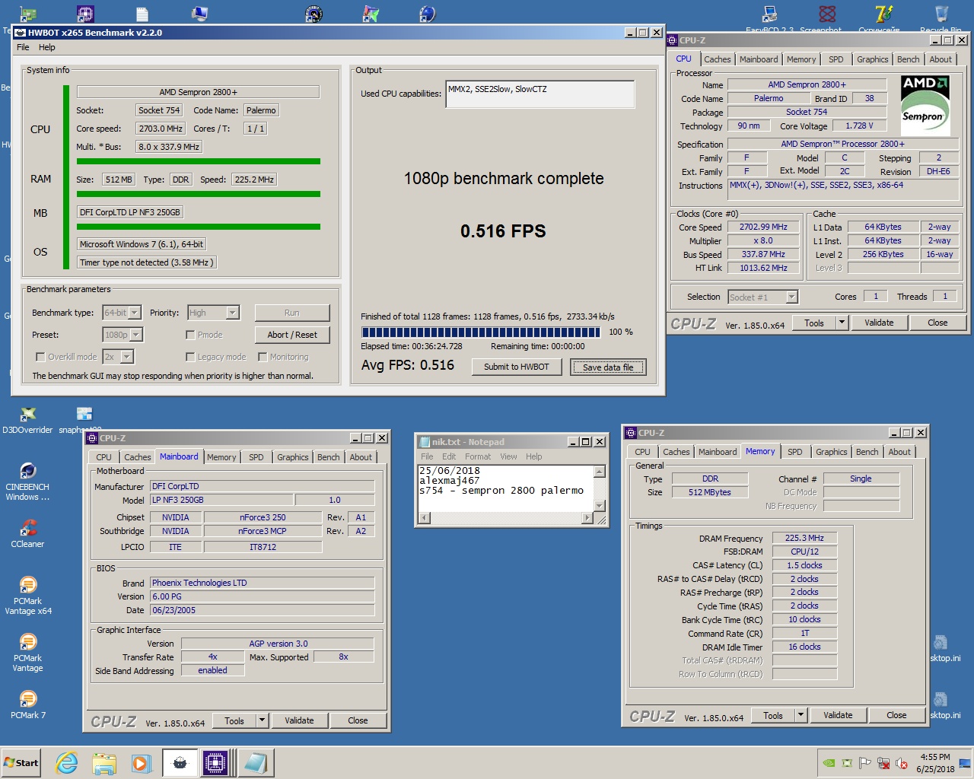Open the PCMark Vantage x64 desktop icon
This screenshot has width=974, height=779.
tap(27, 595)
